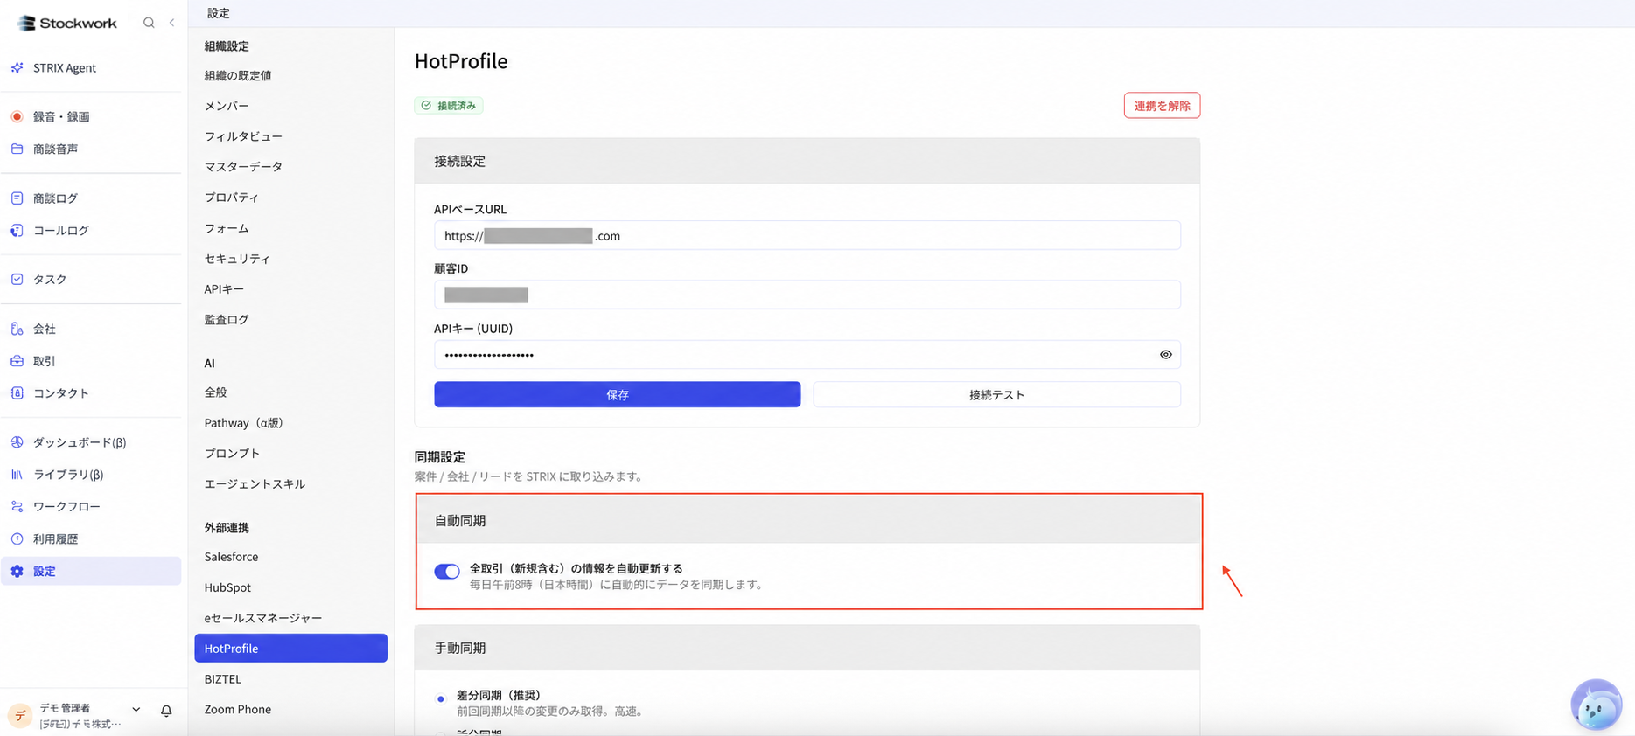This screenshot has width=1635, height=736.
Task: Collapse the sidebar with the chevron
Action: click(171, 23)
